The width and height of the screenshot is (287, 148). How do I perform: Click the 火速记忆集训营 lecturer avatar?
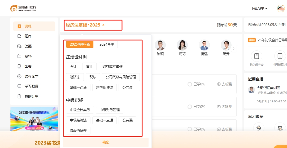(251, 90)
